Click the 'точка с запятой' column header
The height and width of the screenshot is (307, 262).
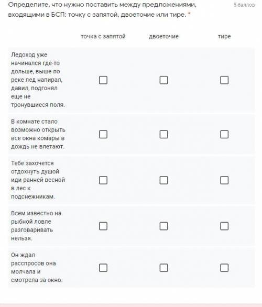click(x=103, y=37)
